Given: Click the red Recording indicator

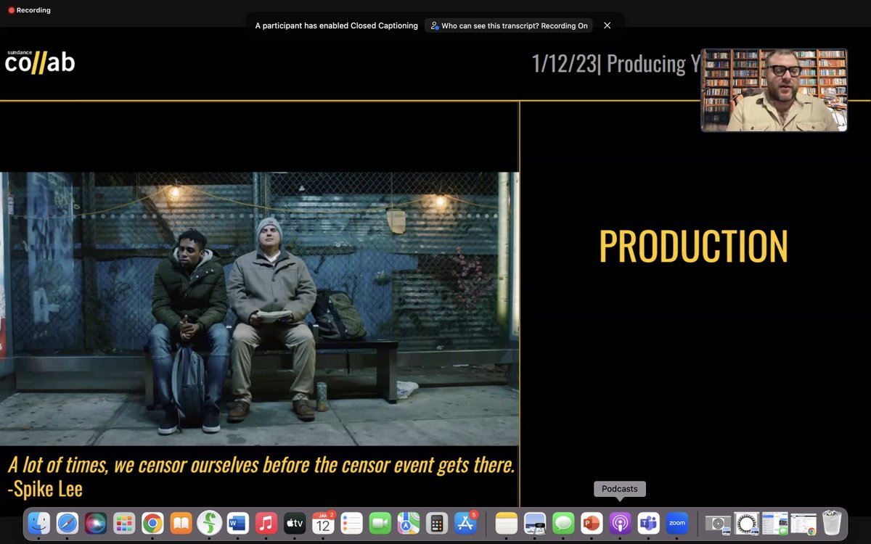Looking at the screenshot, I should 29,11.
